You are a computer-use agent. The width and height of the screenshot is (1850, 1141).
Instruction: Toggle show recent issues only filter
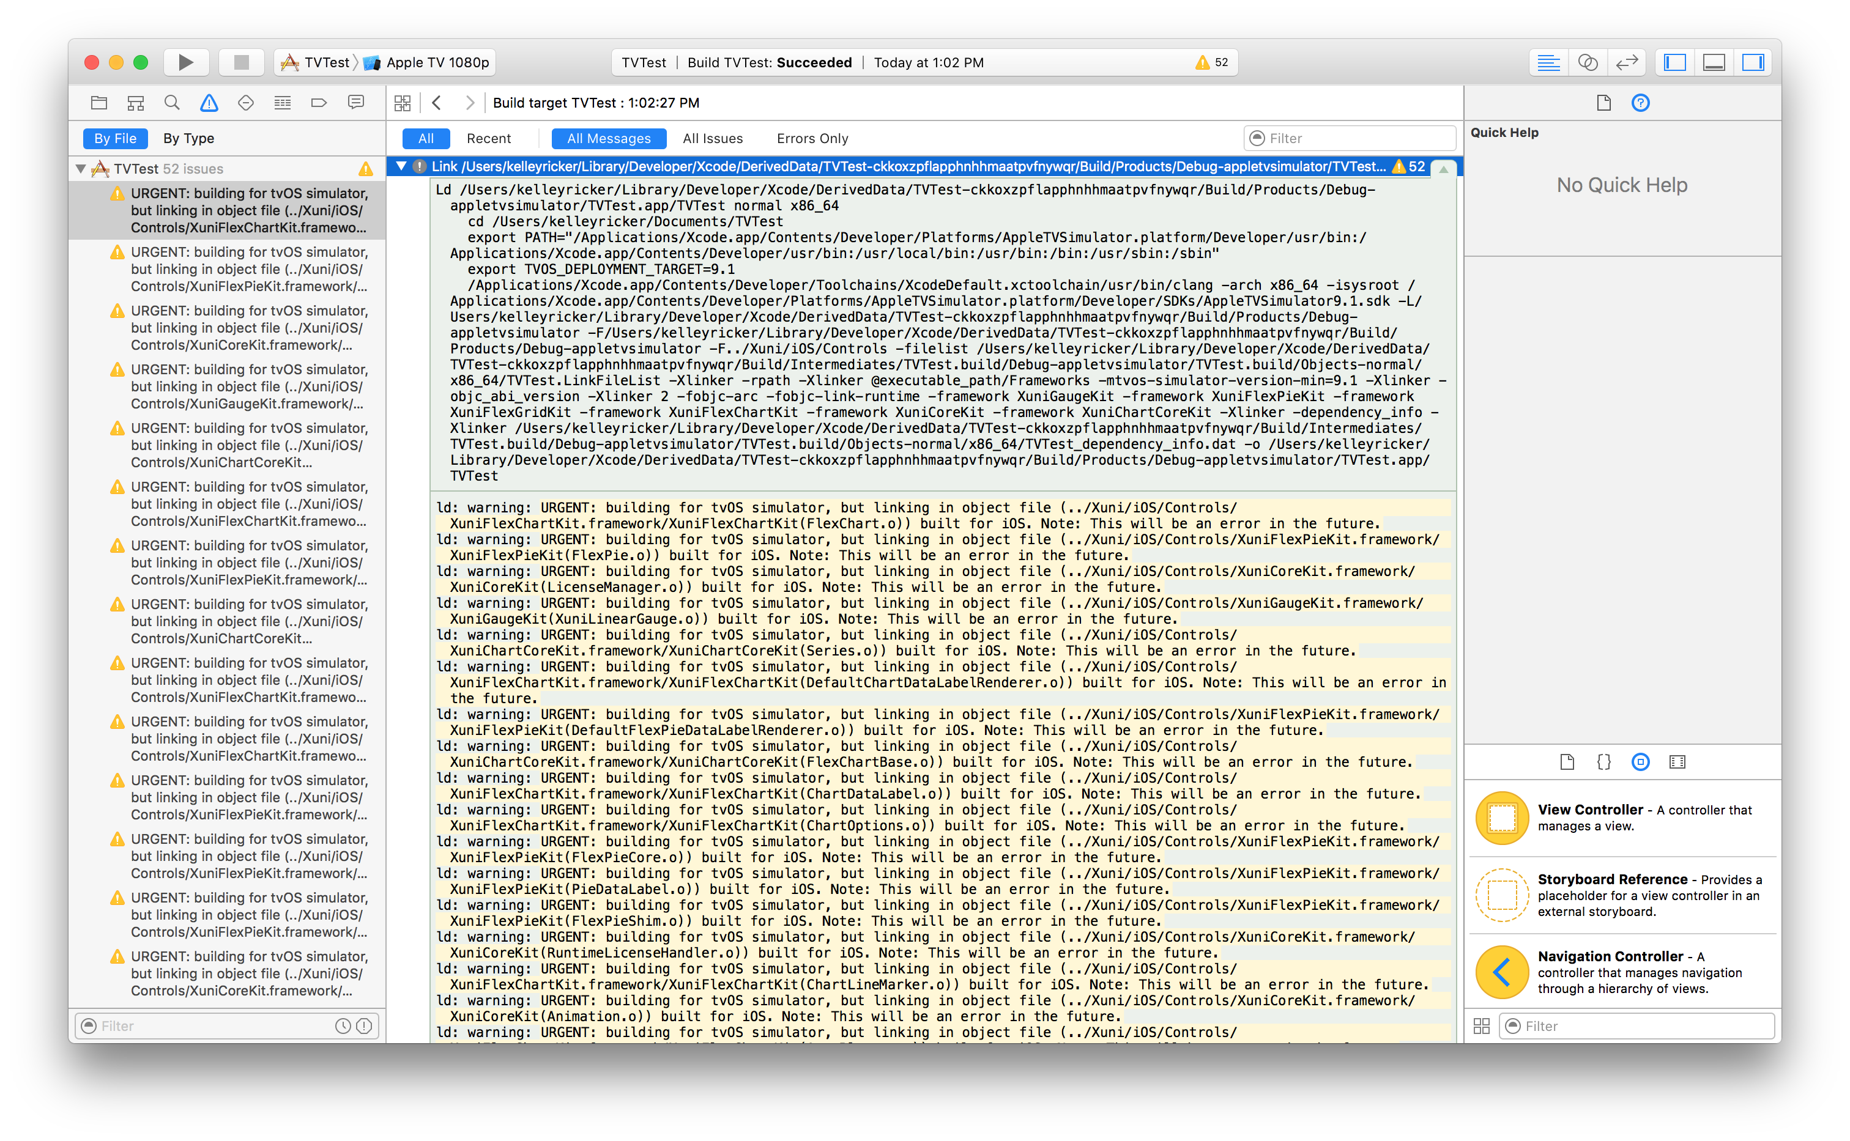(343, 1026)
